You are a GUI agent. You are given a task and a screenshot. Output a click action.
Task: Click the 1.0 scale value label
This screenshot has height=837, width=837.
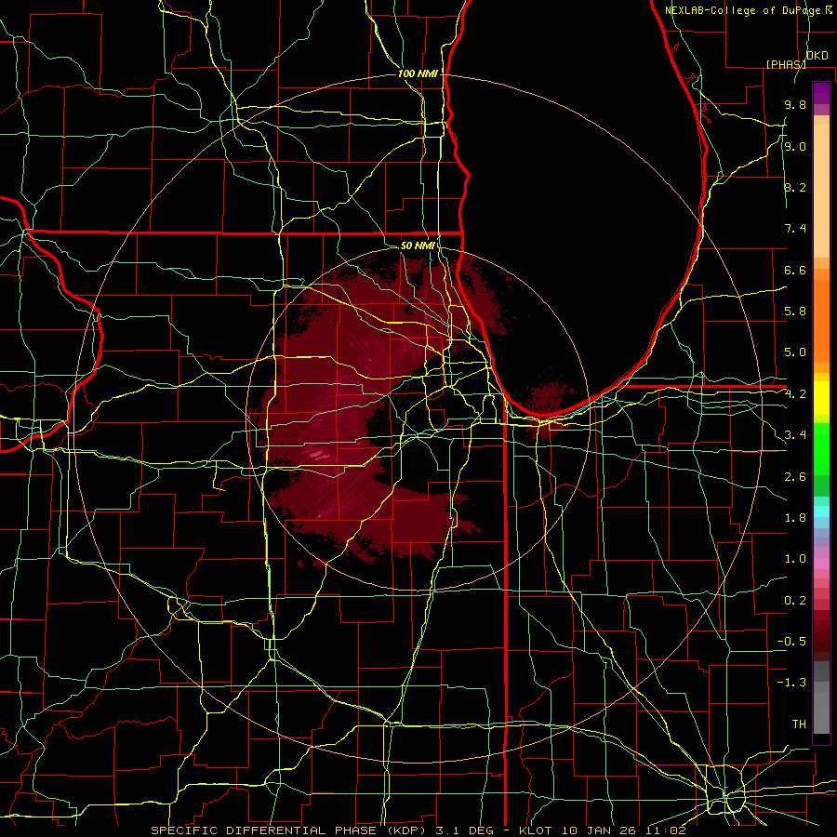tap(795, 559)
